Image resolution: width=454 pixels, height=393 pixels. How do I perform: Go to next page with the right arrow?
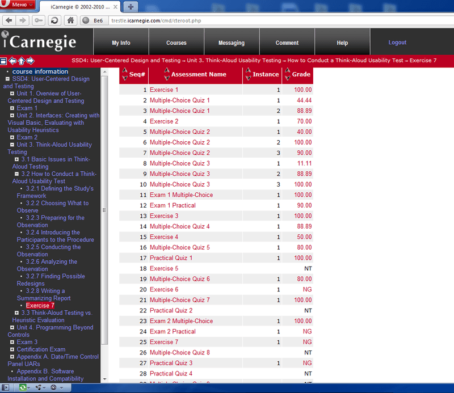pyautogui.click(x=31, y=61)
